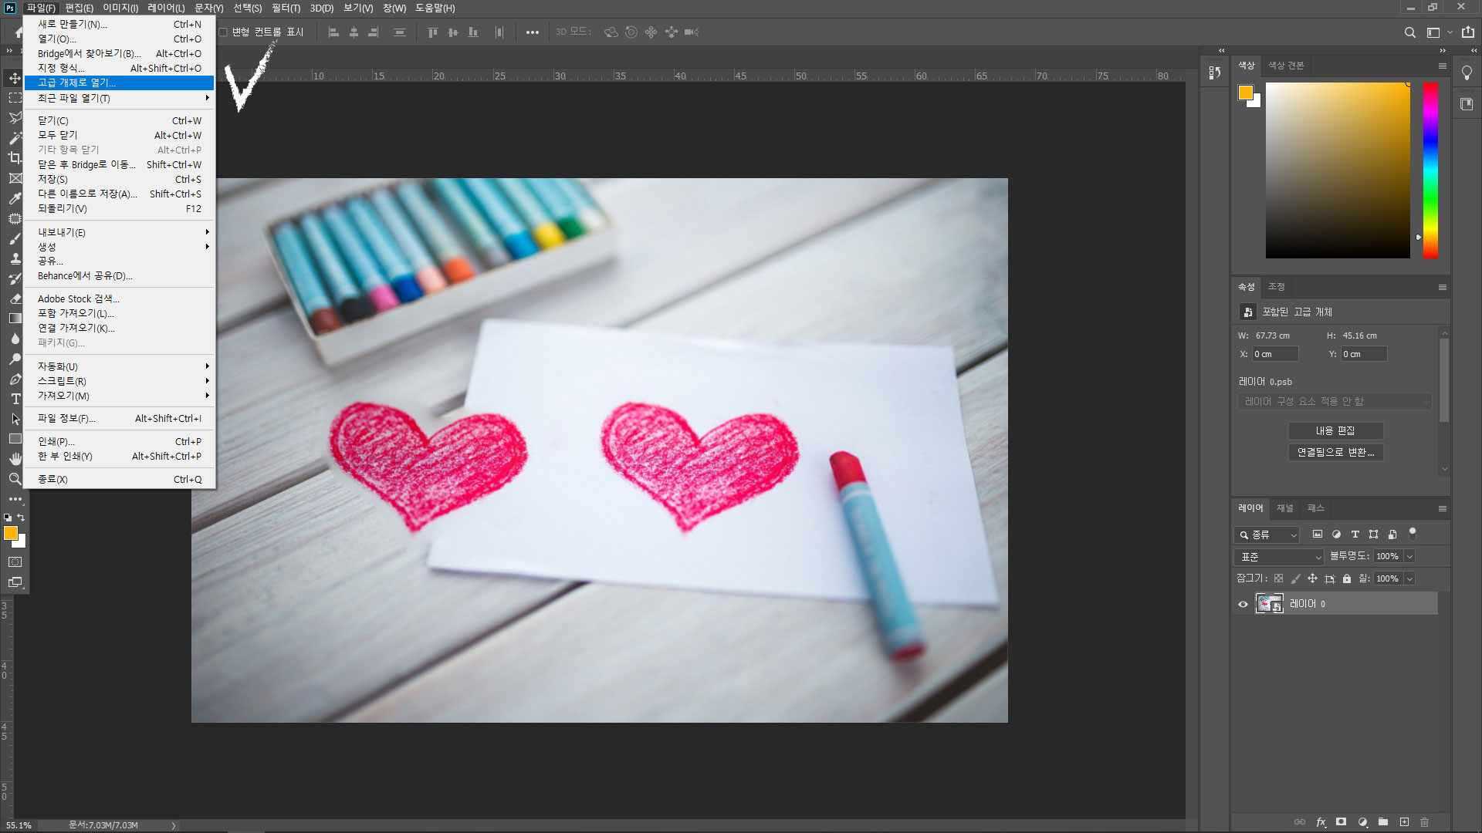Screen dimensions: 1482x833
Task: Select the Zoom tool
Action: [x=15, y=479]
